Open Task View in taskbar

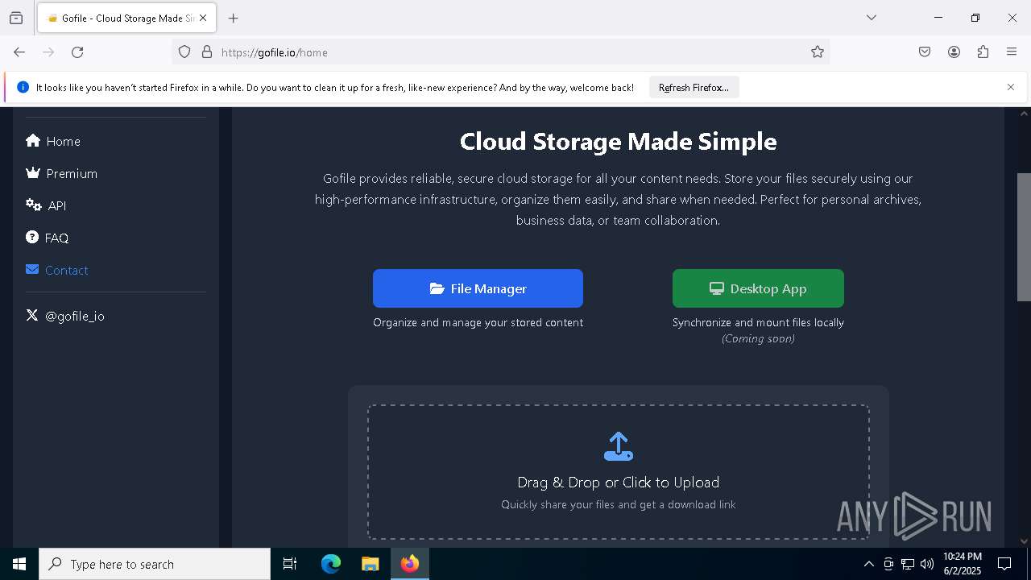[290, 564]
